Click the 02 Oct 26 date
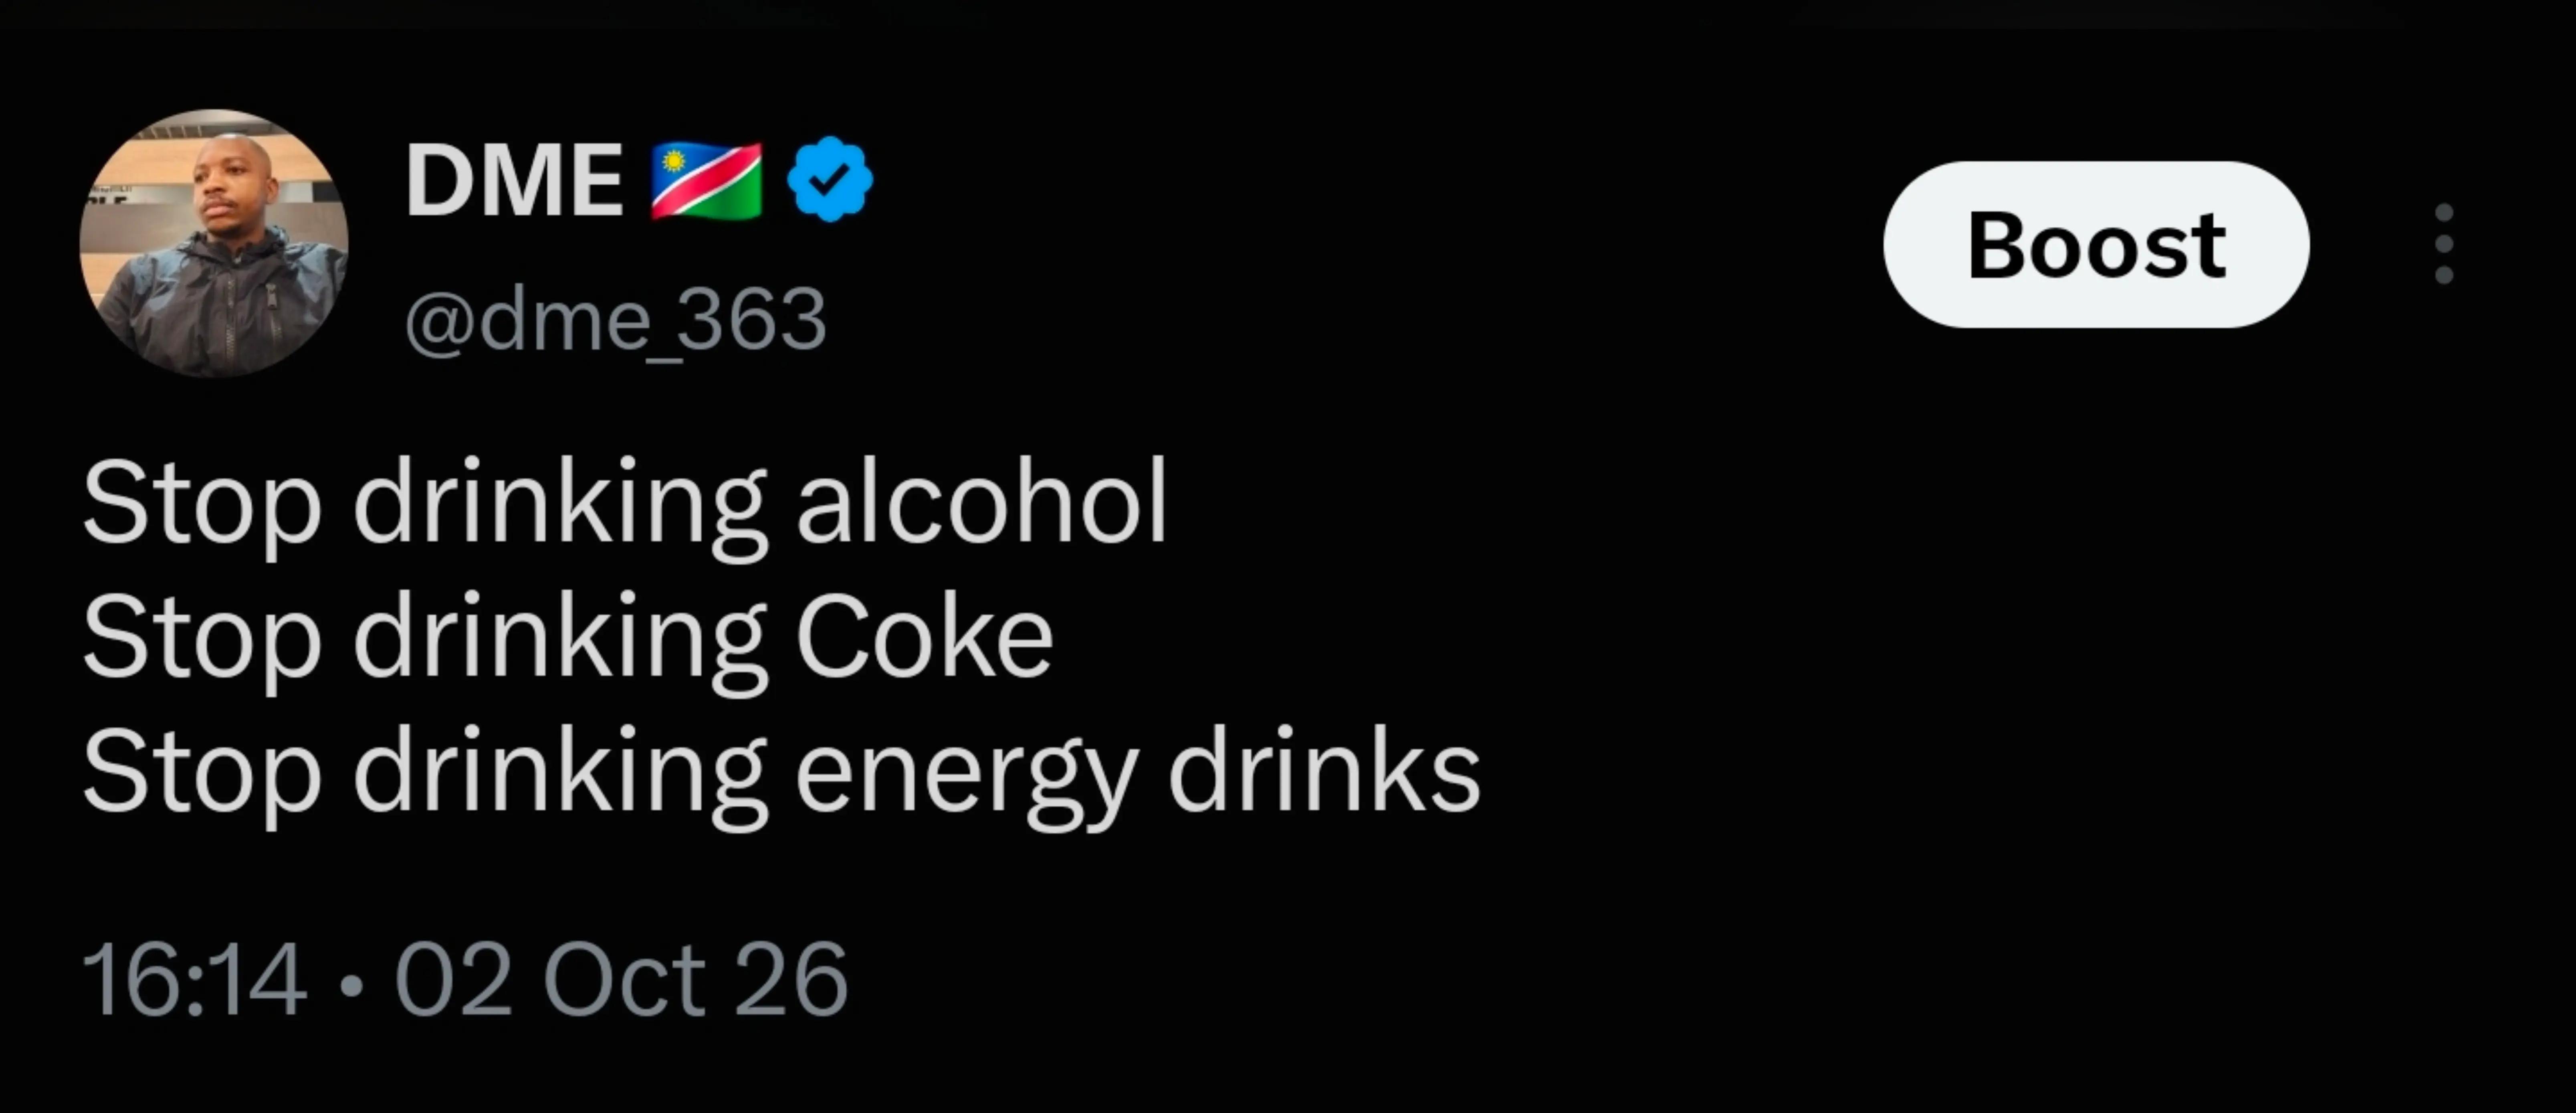The width and height of the screenshot is (2576, 1113). point(622,981)
